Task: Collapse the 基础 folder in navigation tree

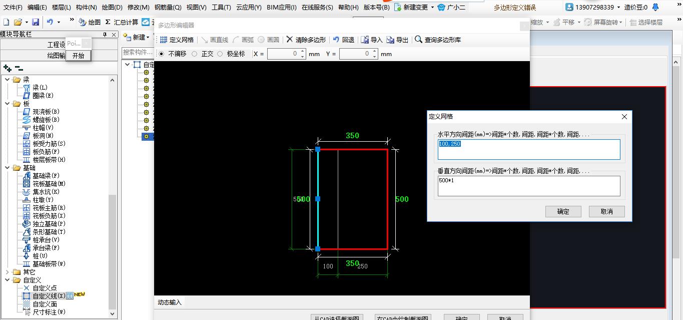Action: pyautogui.click(x=7, y=168)
